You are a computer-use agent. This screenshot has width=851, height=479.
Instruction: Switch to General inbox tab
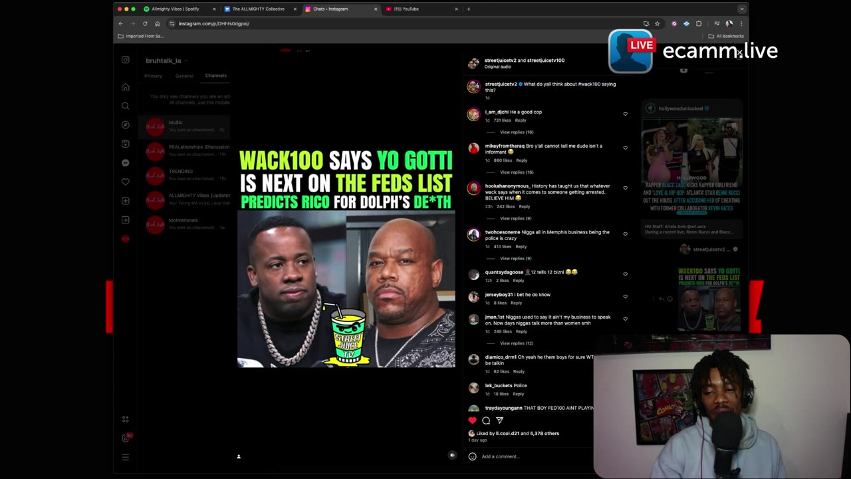tap(184, 76)
